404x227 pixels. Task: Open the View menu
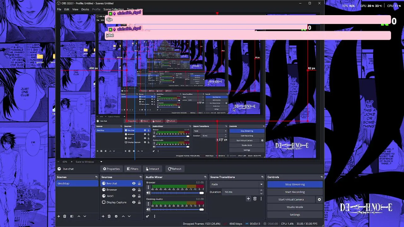(75, 9)
